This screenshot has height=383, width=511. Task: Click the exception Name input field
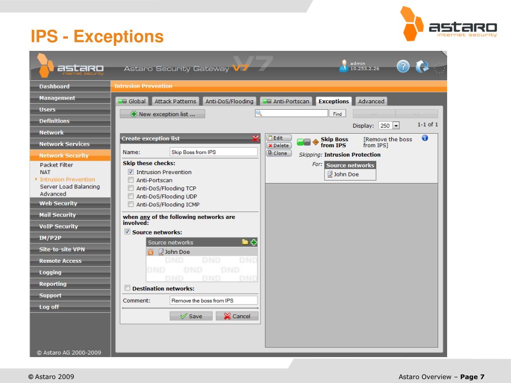click(214, 152)
